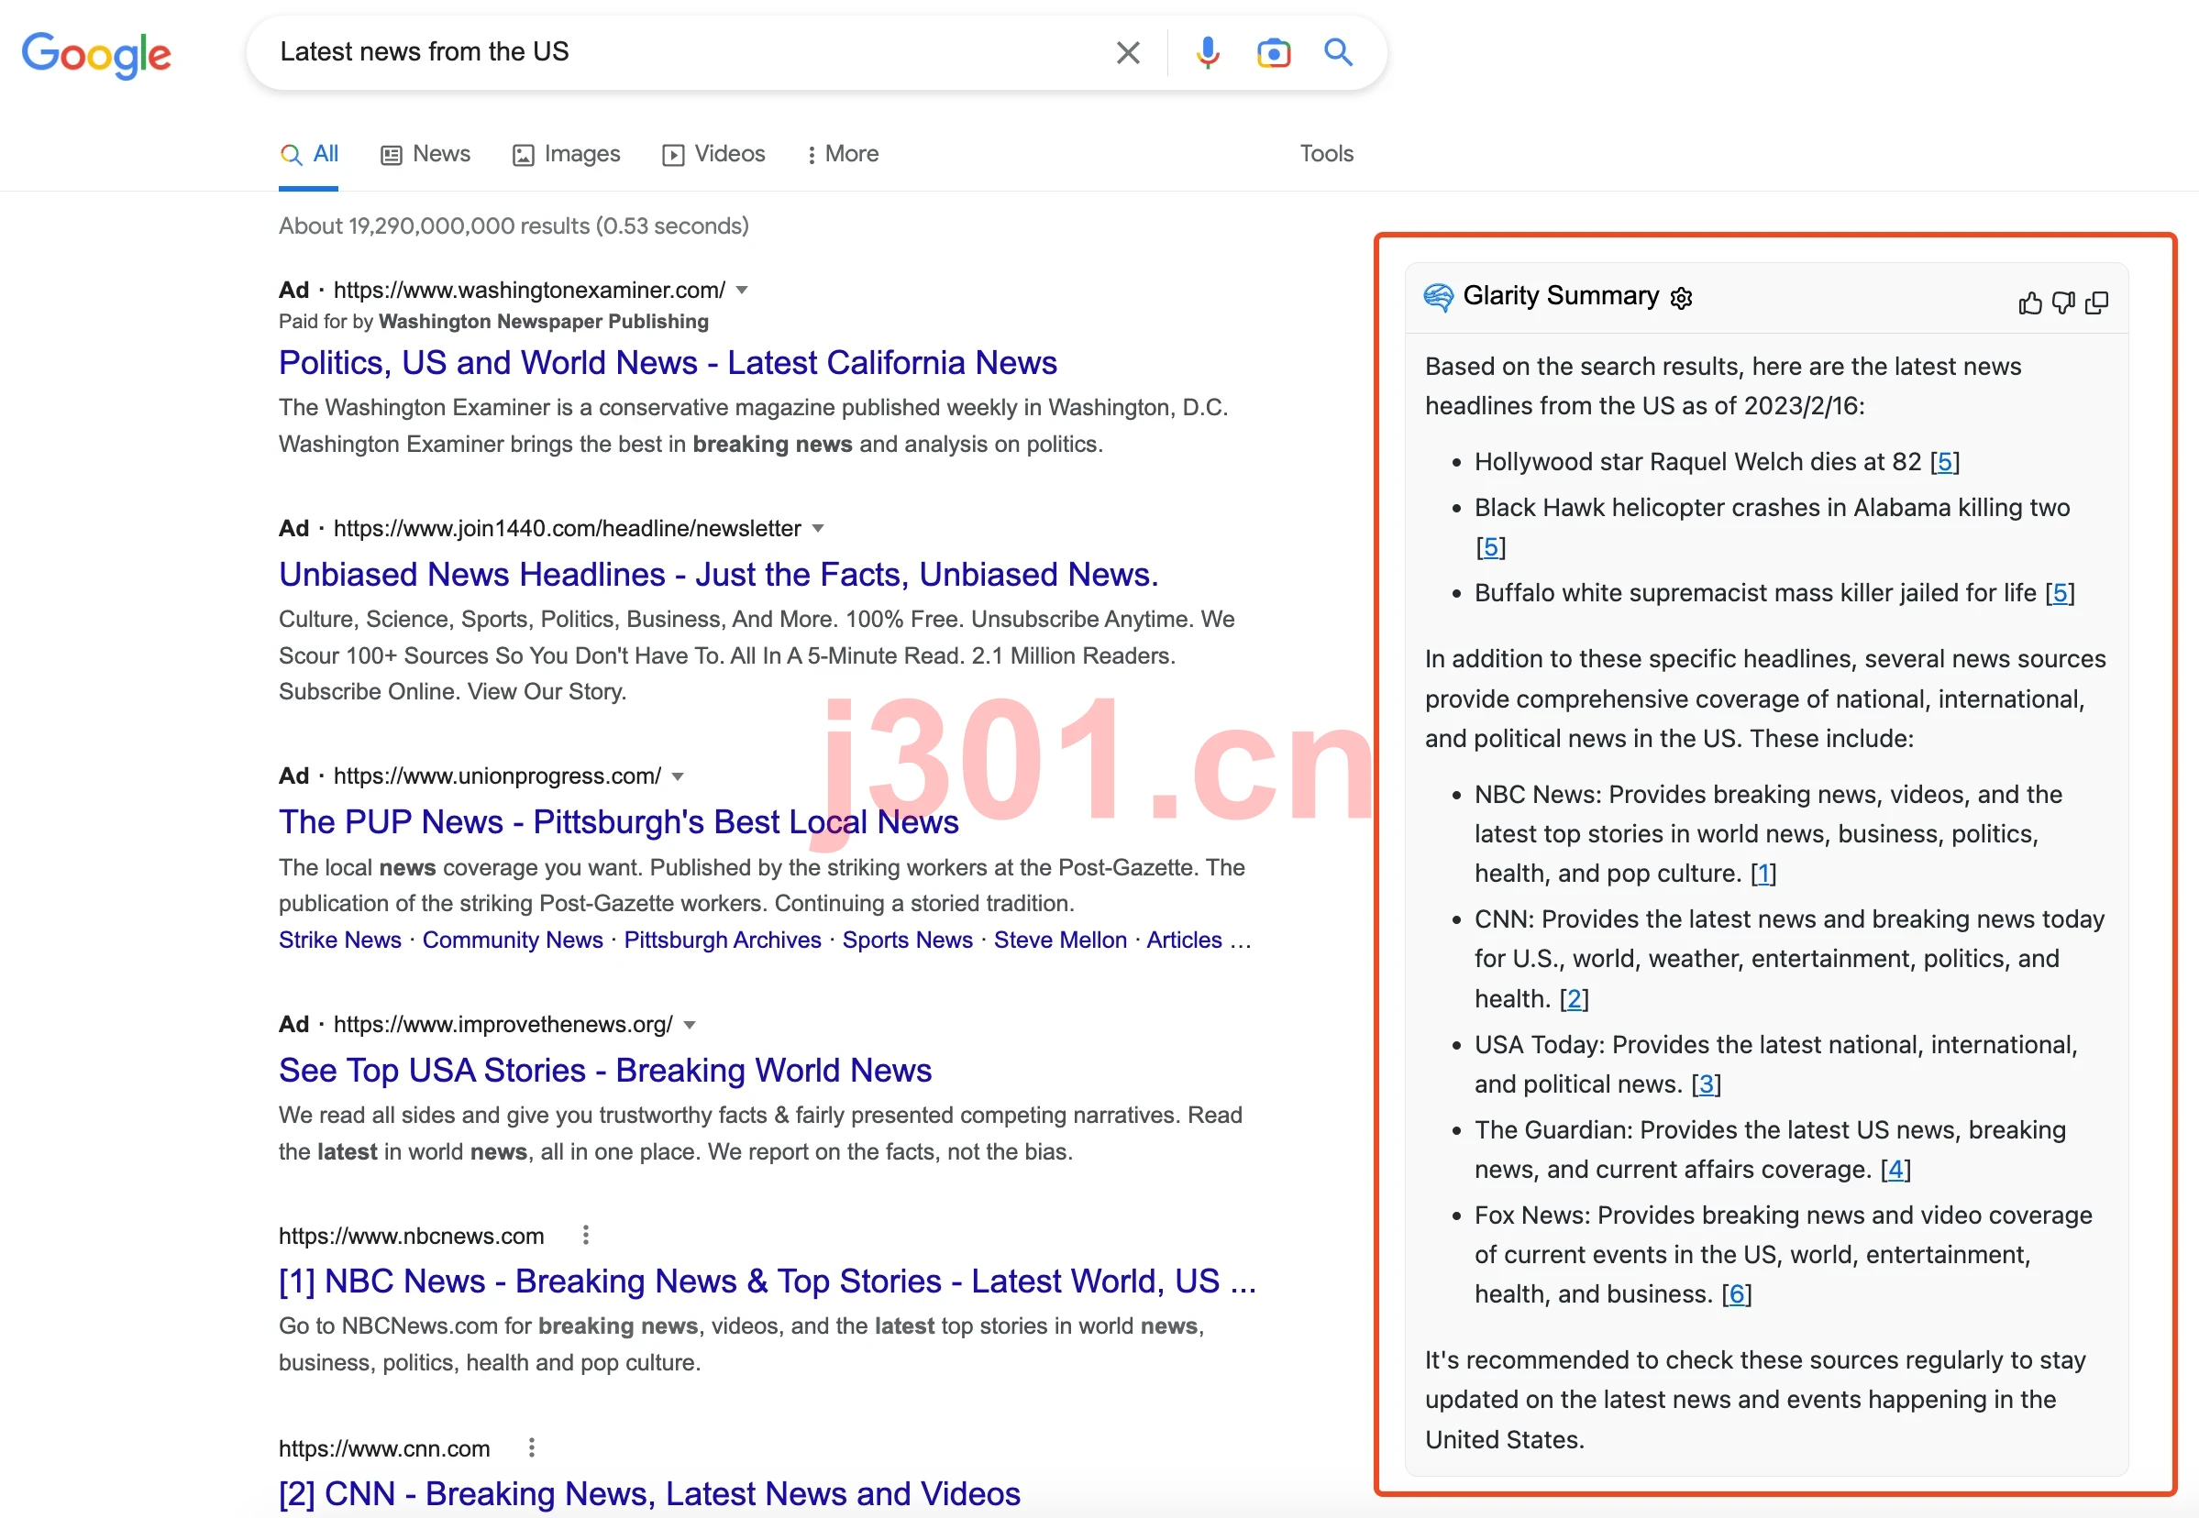
Task: Open the Strike News sitelink
Action: (x=339, y=940)
